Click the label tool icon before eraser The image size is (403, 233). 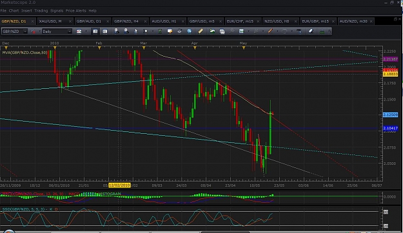pos(299,31)
